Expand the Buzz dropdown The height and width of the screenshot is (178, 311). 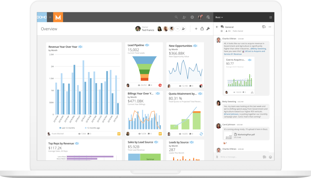click(219, 17)
